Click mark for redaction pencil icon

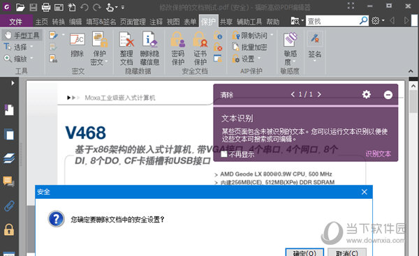coord(54,36)
